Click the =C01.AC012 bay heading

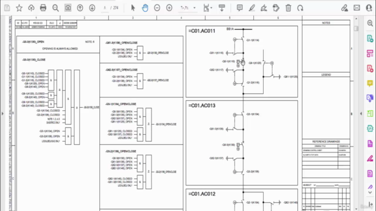202,194
